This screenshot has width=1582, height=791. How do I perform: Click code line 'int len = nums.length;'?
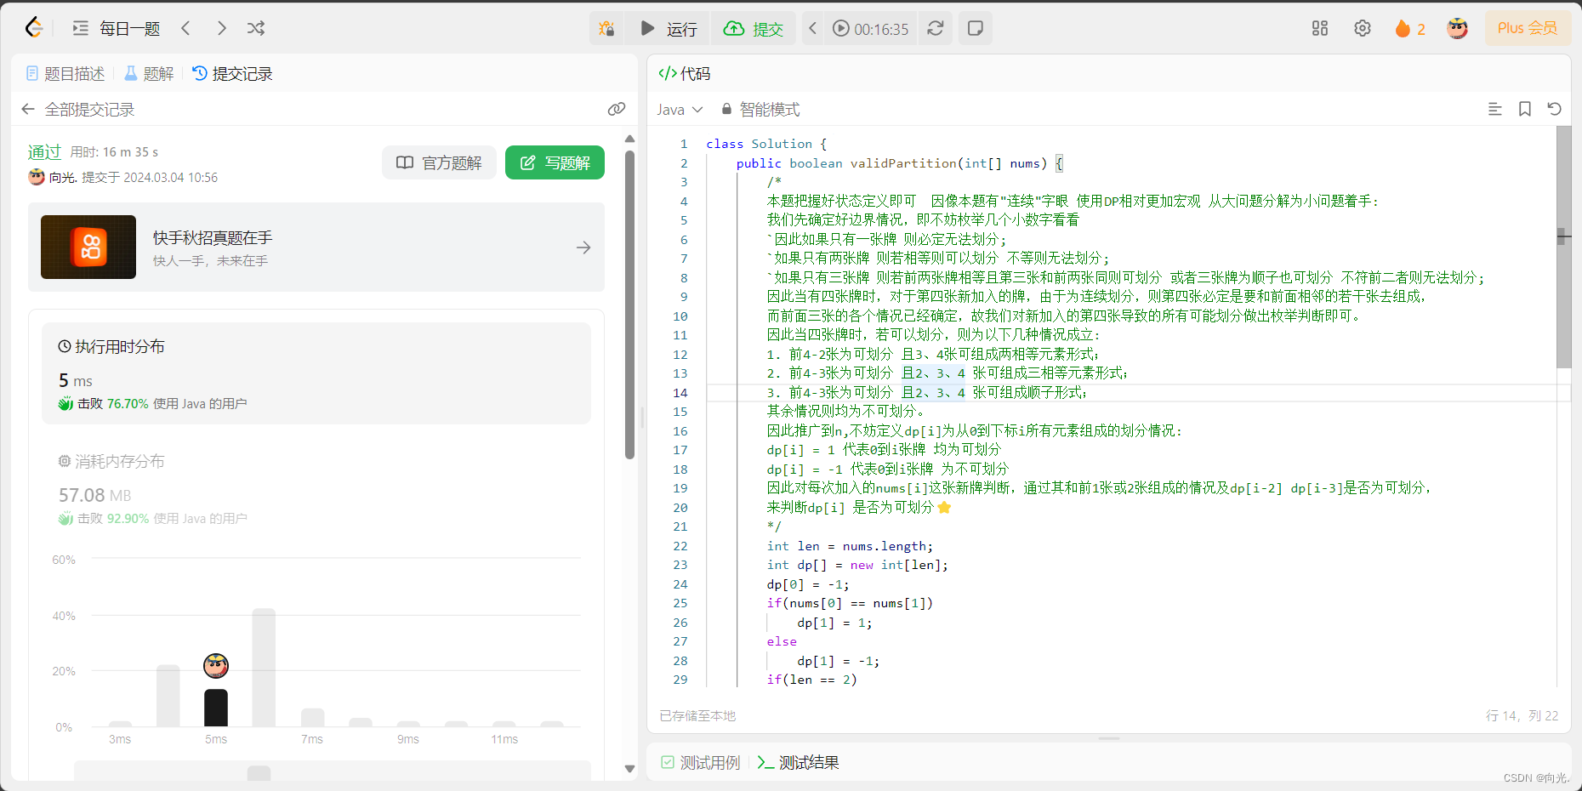click(x=850, y=546)
